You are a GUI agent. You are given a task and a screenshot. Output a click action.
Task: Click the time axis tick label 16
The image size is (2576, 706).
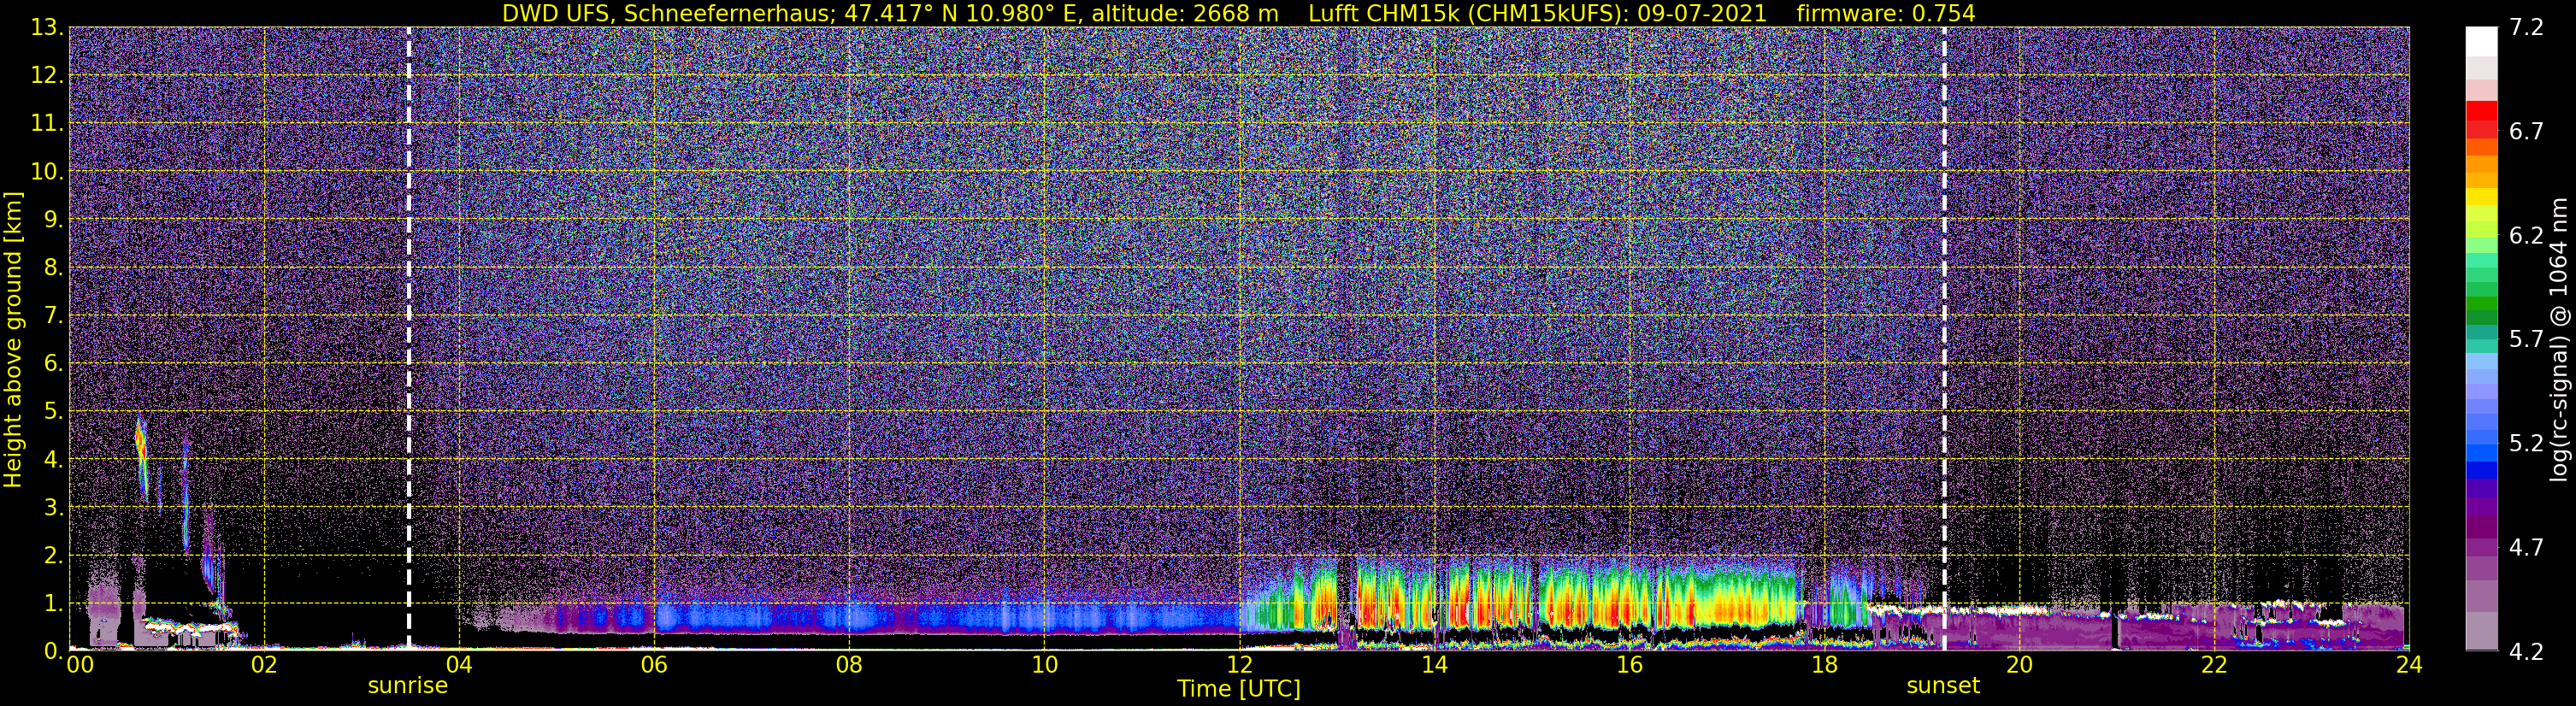point(1629,666)
